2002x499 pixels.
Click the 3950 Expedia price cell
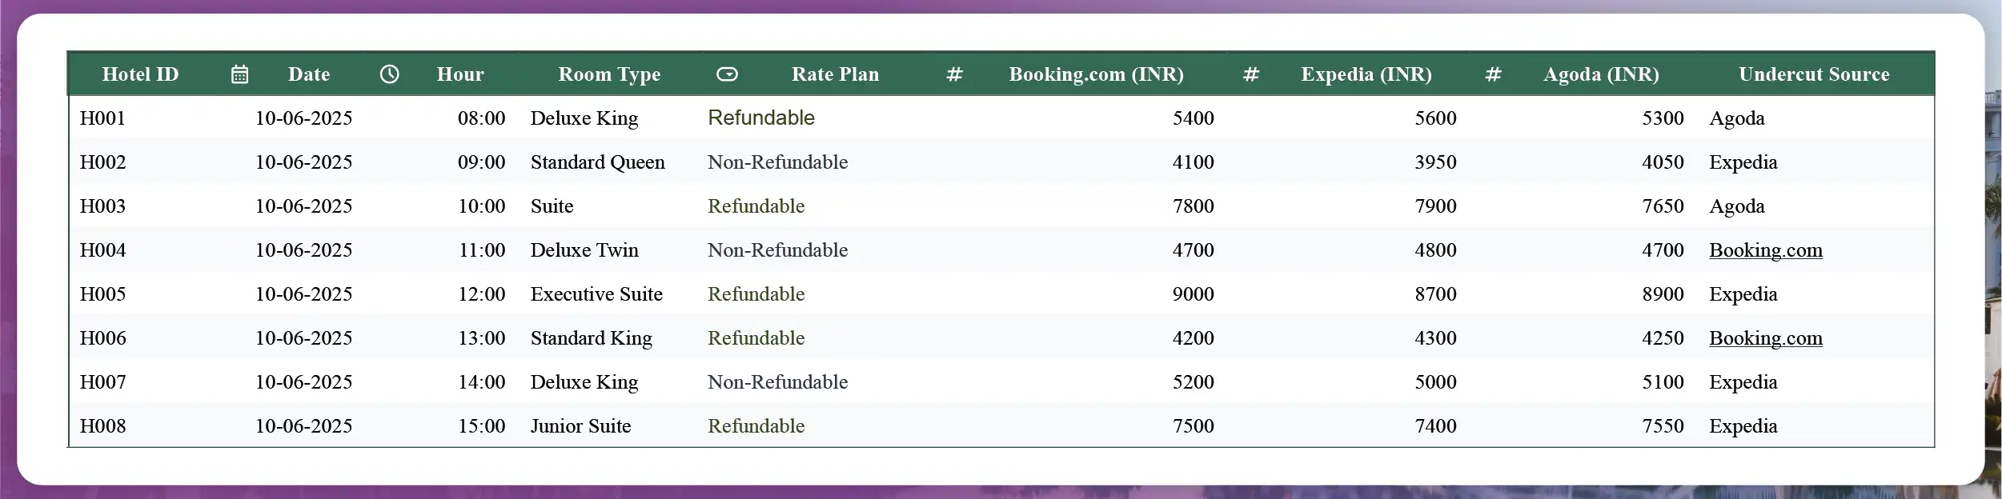click(x=1434, y=162)
